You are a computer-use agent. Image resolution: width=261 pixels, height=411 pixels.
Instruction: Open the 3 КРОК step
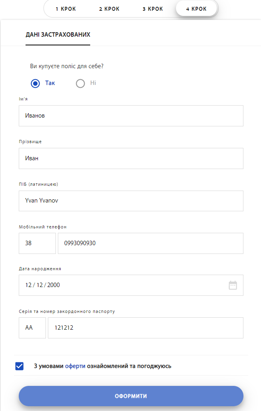click(x=152, y=9)
